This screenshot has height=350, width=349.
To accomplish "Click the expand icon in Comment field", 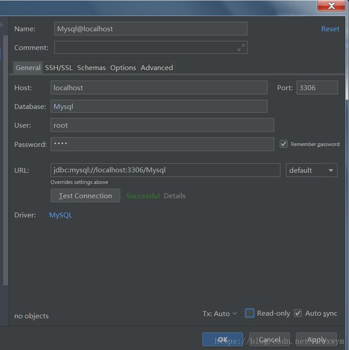I will point(241,47).
